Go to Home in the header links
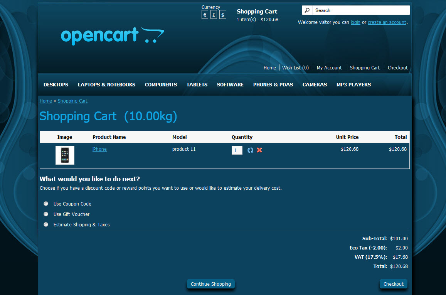 pos(270,68)
